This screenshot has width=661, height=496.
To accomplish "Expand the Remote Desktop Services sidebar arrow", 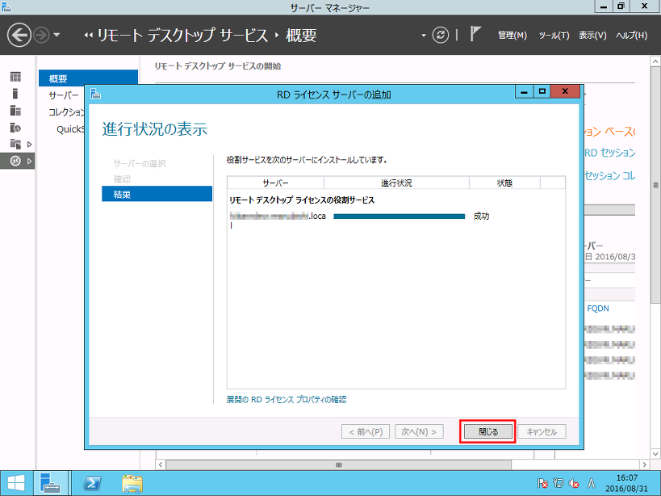I will tap(29, 161).
